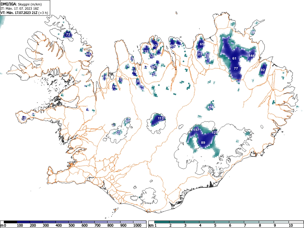Viewport: 304px width, 228px height.
Task: Click the value 93 on the northern peninsula
Action: (x=154, y=46)
